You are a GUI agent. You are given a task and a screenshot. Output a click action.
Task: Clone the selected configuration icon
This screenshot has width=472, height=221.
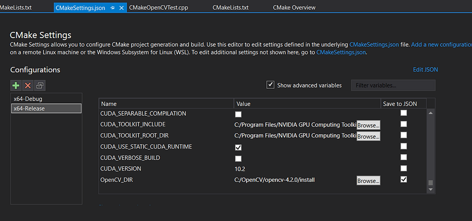[39, 85]
